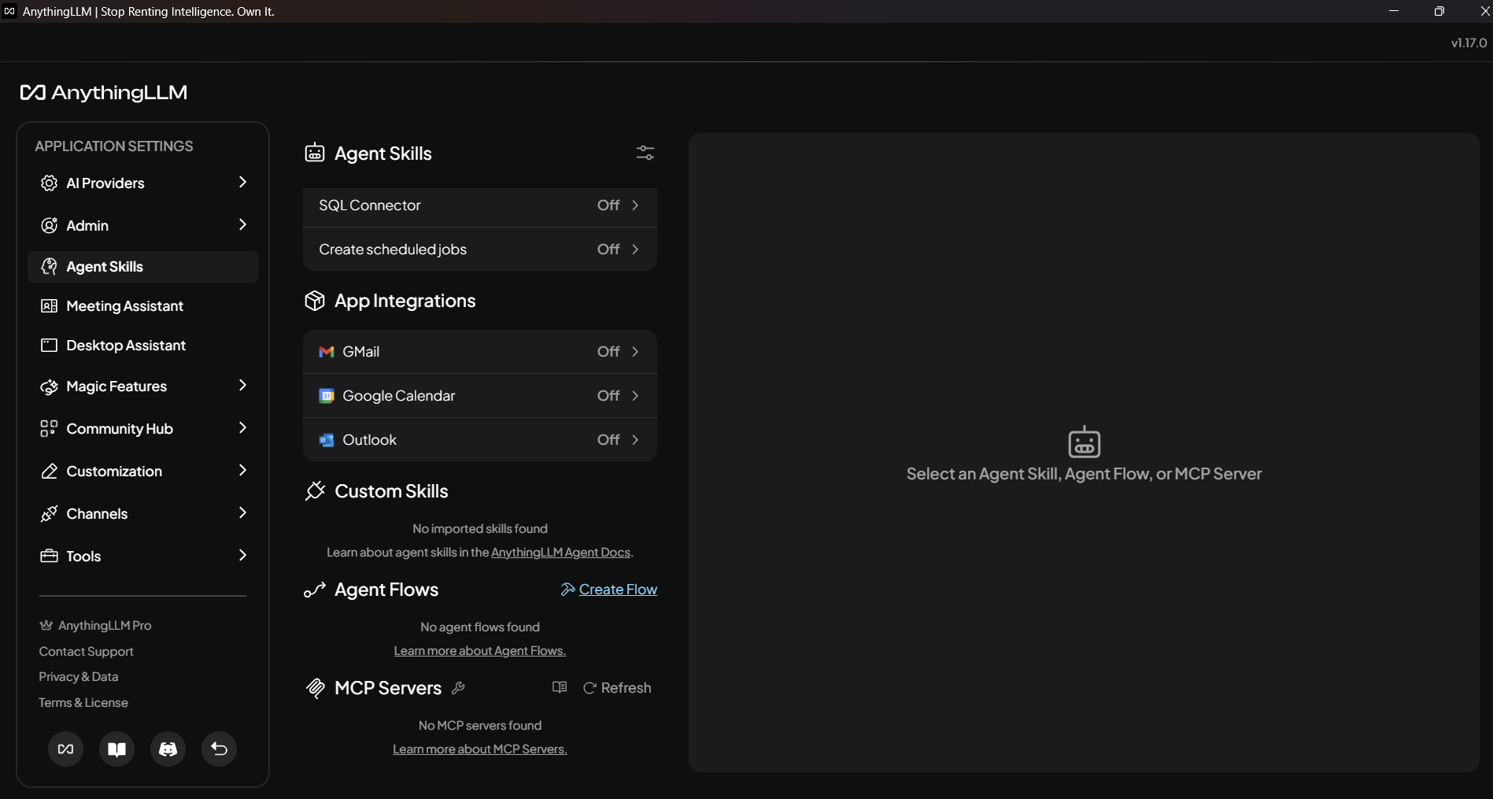Toggle Create scheduled jobs Off status
The width and height of the screenshot is (1493, 799).
tap(608, 250)
